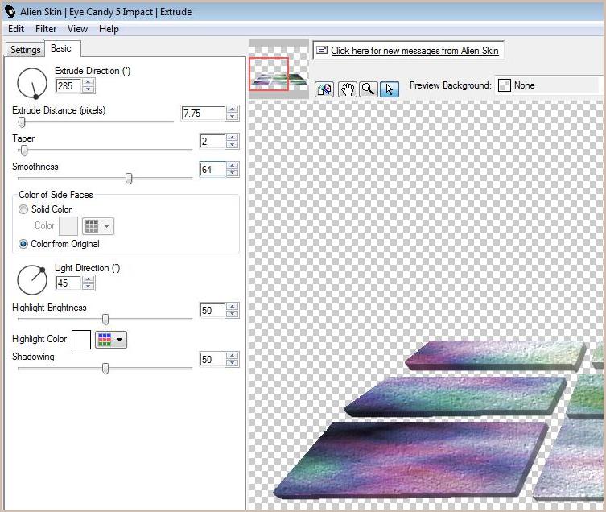
Task: Open the side face Color palette dropdown
Action: pyautogui.click(x=99, y=226)
